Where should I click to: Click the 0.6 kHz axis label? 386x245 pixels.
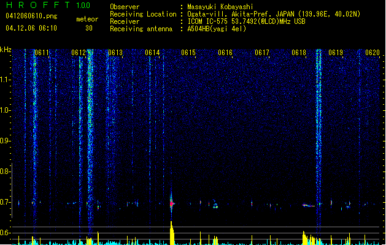(5, 233)
